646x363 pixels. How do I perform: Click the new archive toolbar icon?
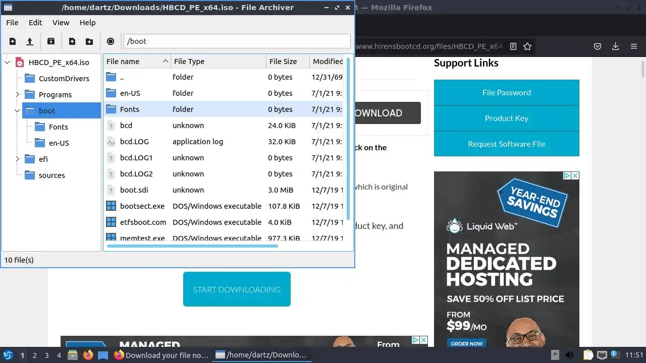tap(13, 41)
